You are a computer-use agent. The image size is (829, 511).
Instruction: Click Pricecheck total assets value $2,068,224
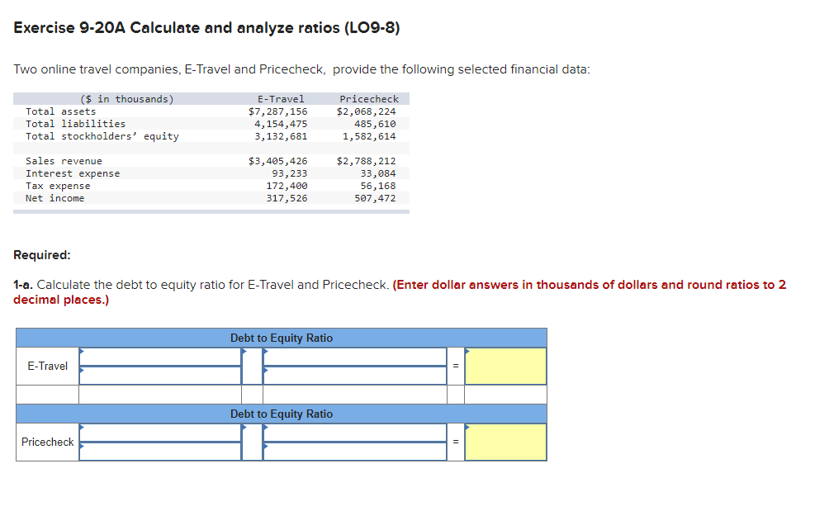[366, 111]
